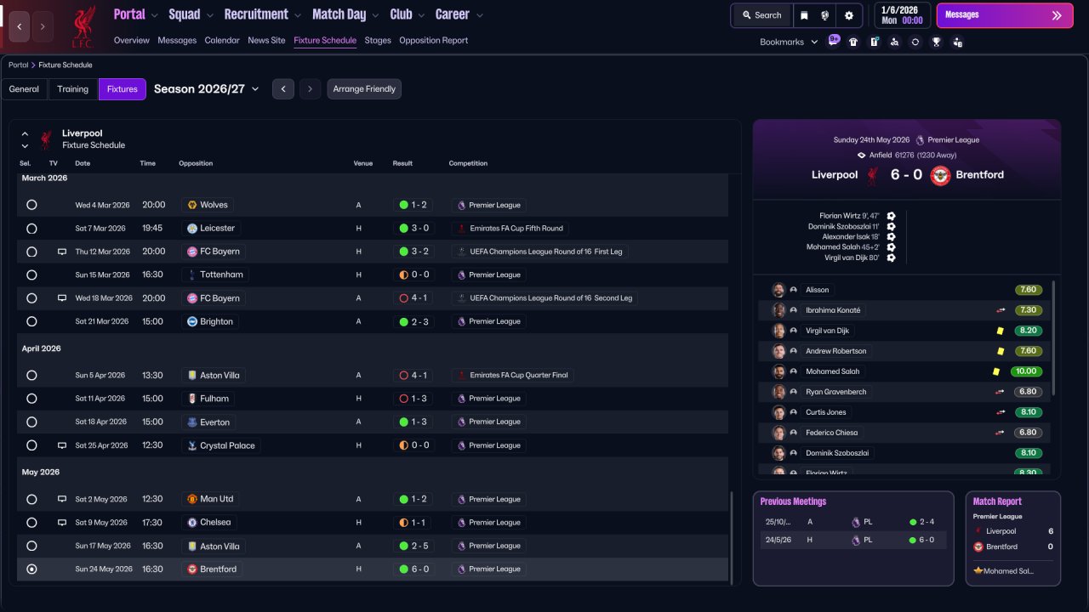This screenshot has height=612, width=1089.
Task: Click the Brentford crest in the match summary
Action: tap(940, 175)
